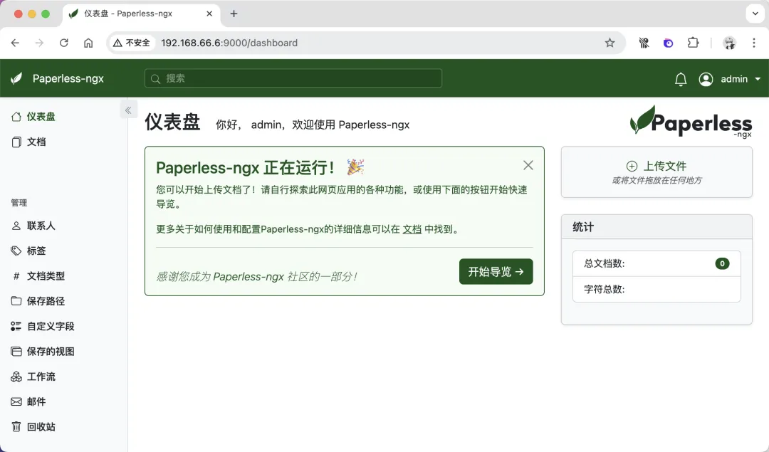
Task: Click the browser home icon
Action: point(88,43)
